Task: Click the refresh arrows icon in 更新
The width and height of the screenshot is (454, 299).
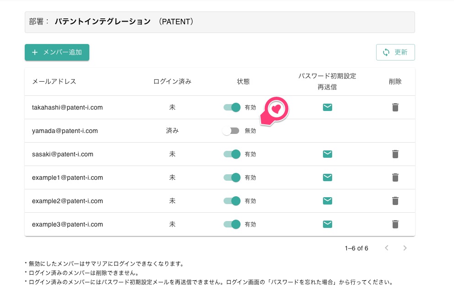Action: (386, 52)
